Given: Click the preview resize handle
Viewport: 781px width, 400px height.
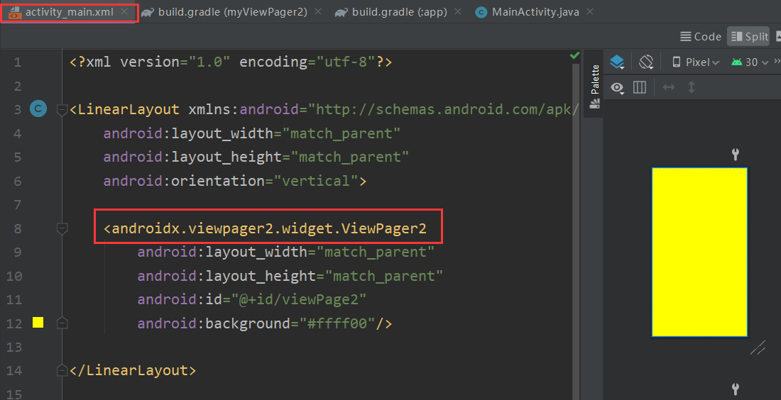Looking at the screenshot, I should pos(758,348).
